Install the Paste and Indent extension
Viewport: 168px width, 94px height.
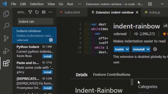pos(47,72)
